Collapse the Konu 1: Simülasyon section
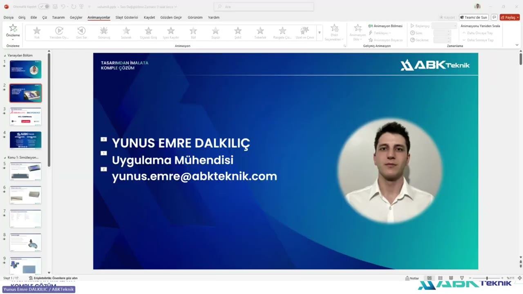 [5, 158]
